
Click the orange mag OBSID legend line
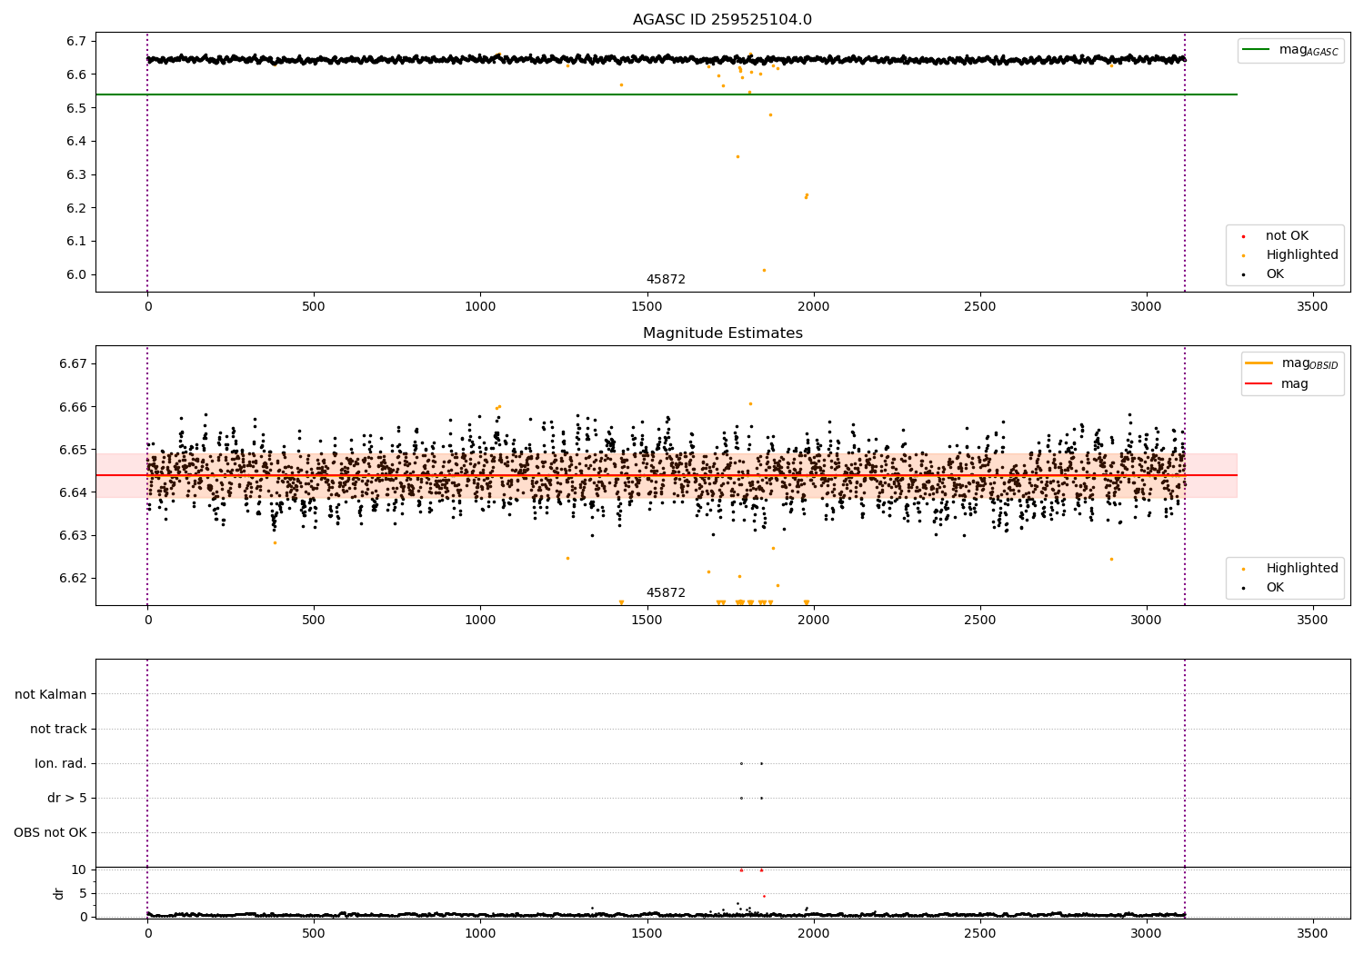click(1259, 363)
